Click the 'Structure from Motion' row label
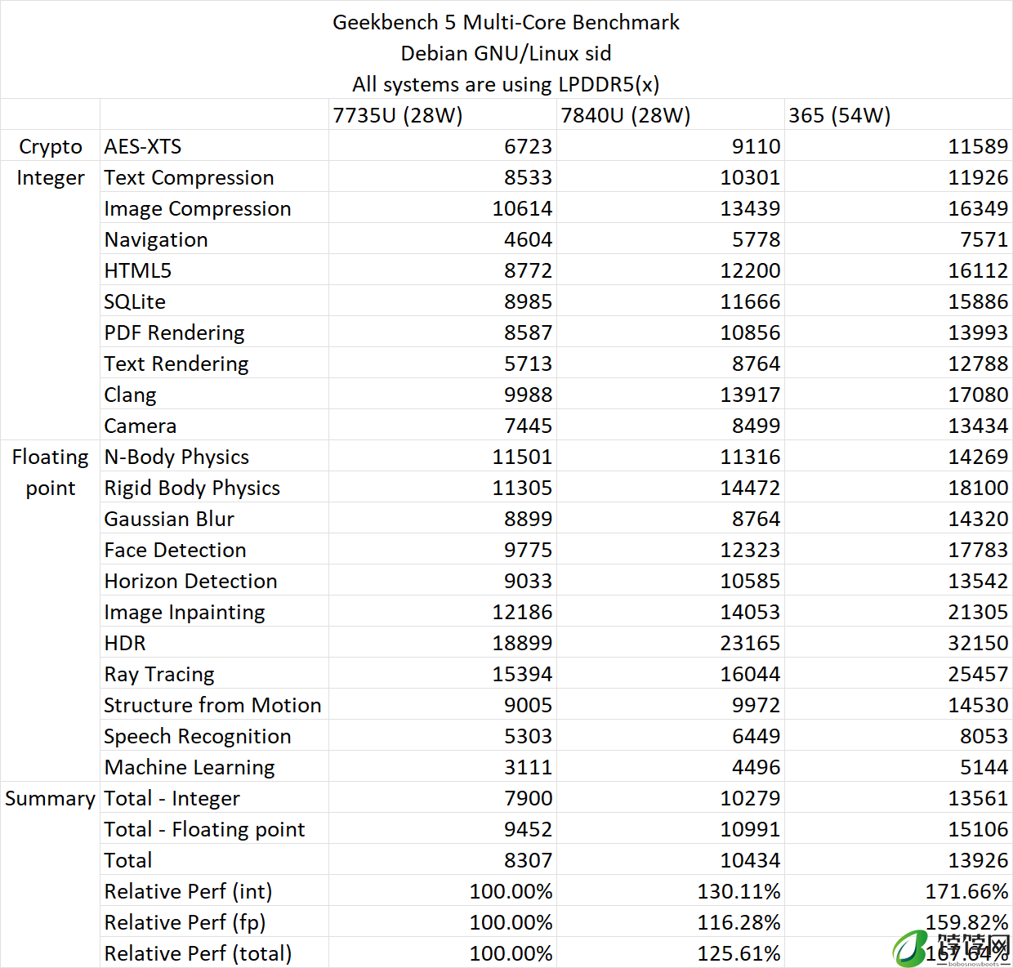 (213, 705)
